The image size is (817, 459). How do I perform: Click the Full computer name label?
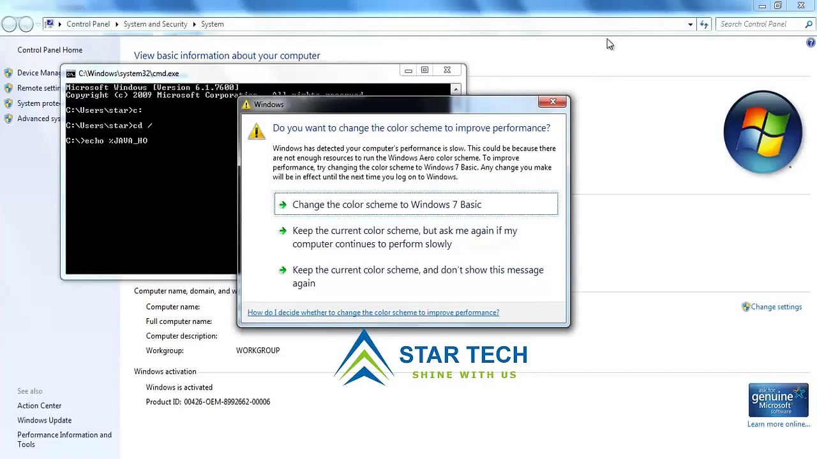pos(179,321)
